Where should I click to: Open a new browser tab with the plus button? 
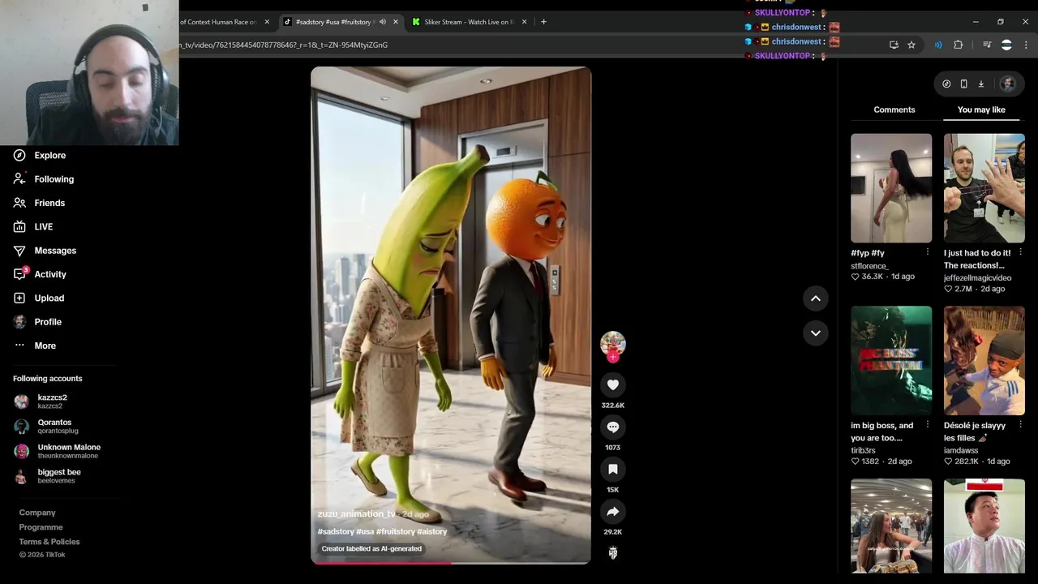[x=543, y=22]
